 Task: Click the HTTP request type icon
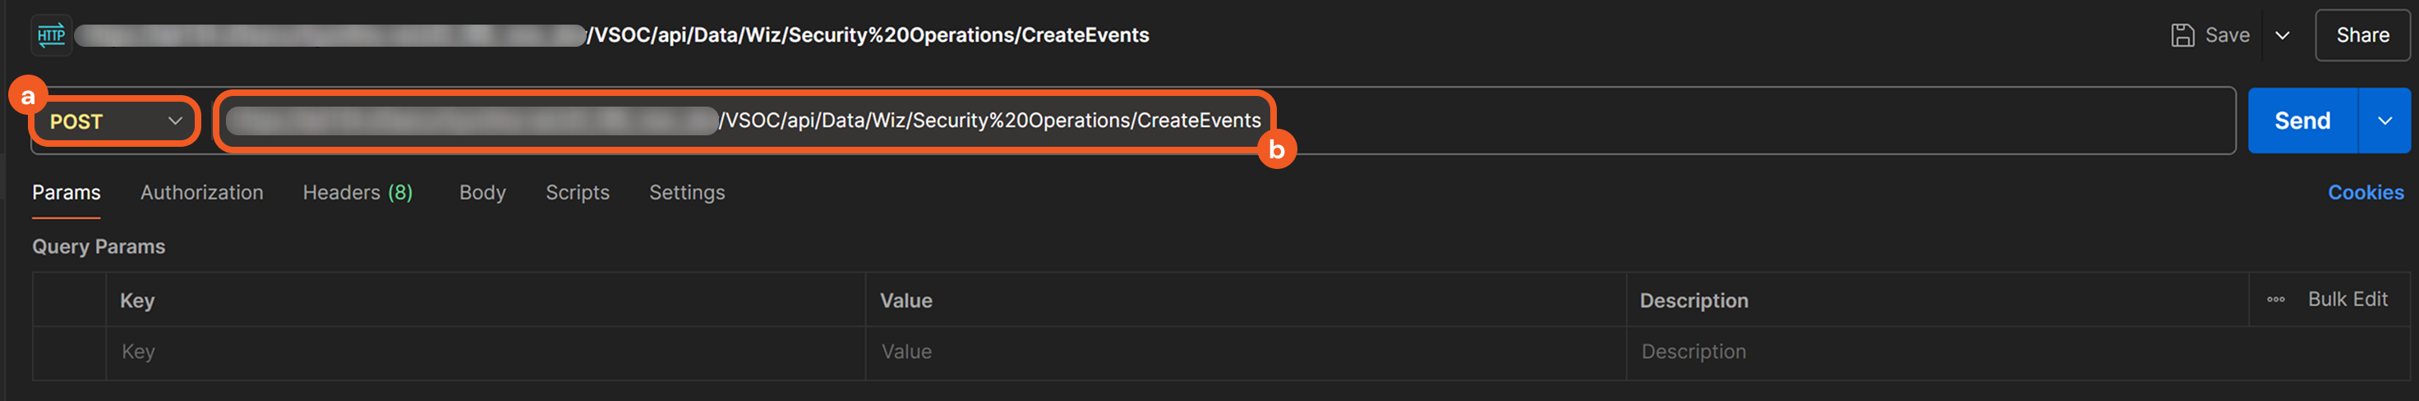coord(51,35)
